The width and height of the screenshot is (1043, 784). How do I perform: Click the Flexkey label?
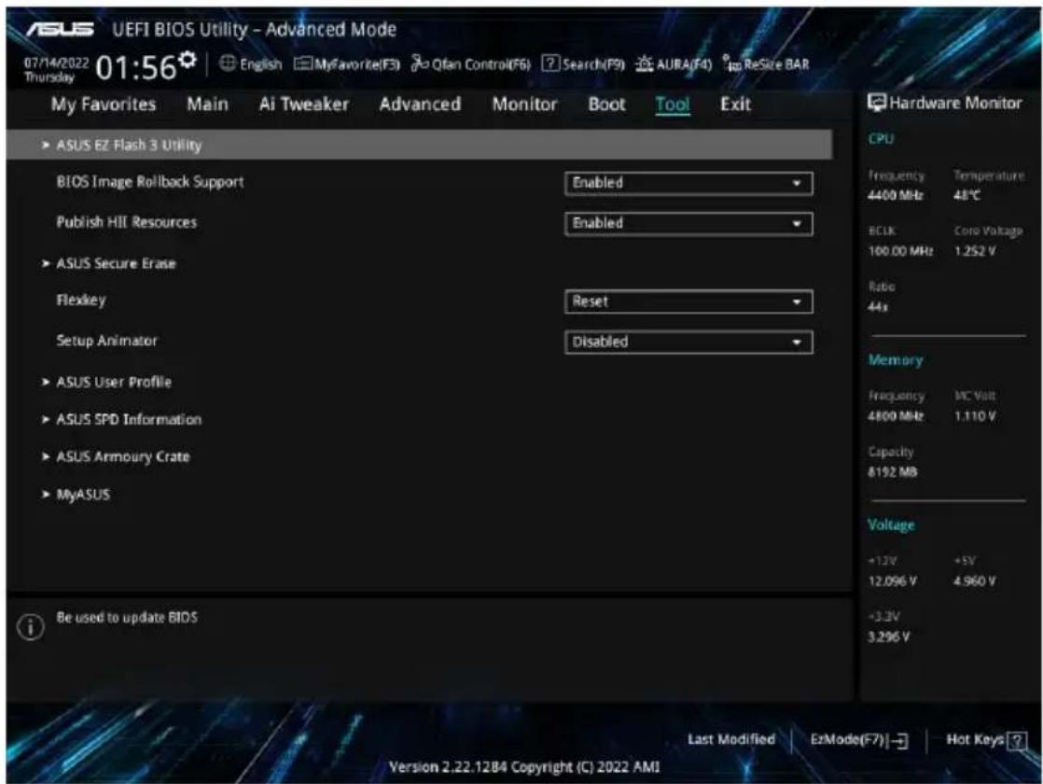tap(80, 301)
